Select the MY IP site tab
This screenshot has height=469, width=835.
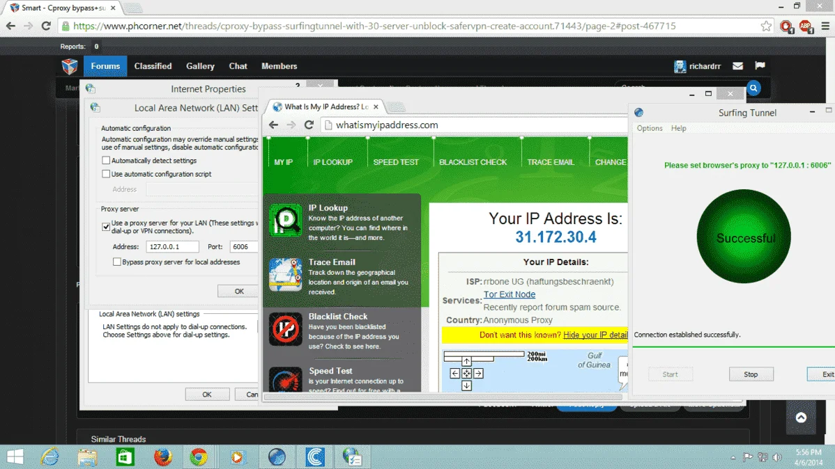pyautogui.click(x=283, y=162)
